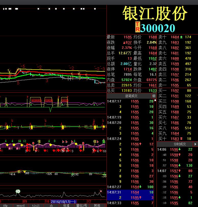Select the zh tab
The image size is (198, 207).
pyautogui.click(x=51, y=205)
